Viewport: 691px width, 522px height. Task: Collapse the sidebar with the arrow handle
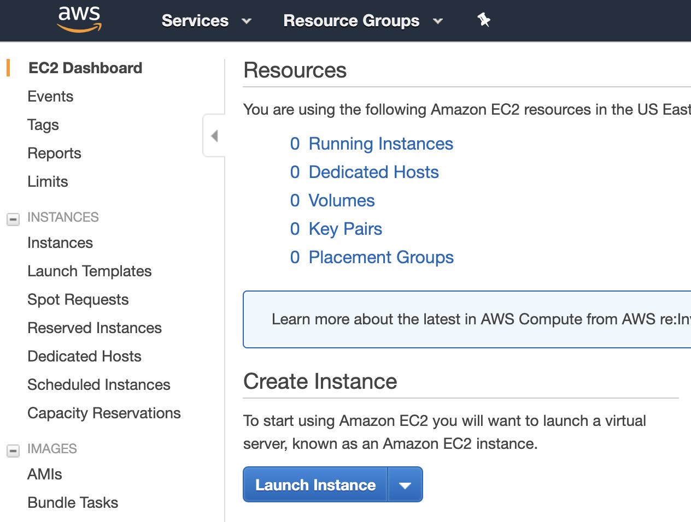pos(214,135)
